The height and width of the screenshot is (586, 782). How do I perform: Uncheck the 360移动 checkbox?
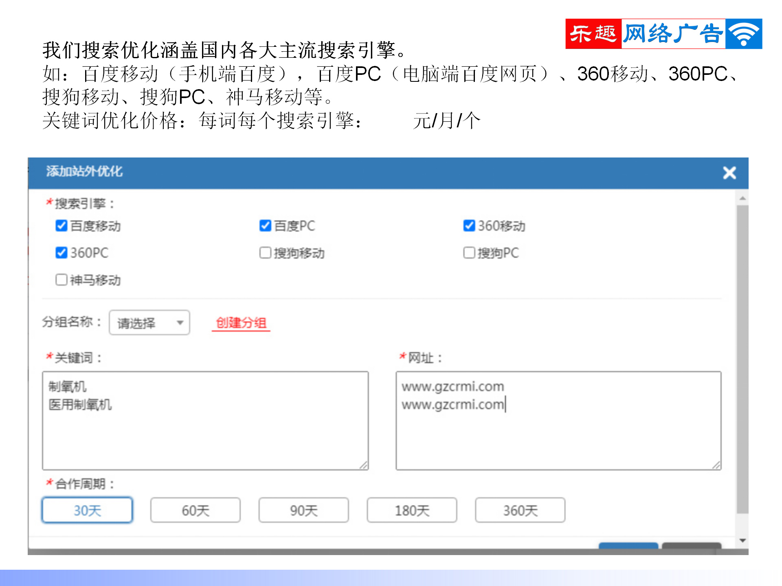point(469,225)
